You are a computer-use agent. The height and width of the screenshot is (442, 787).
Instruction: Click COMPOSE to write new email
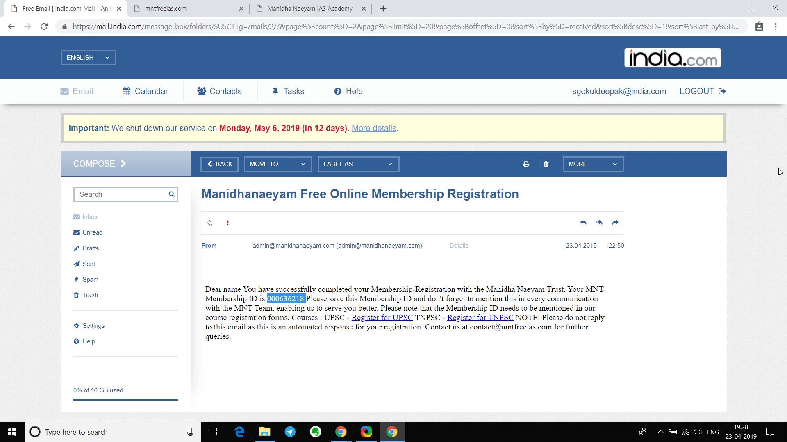tap(125, 164)
